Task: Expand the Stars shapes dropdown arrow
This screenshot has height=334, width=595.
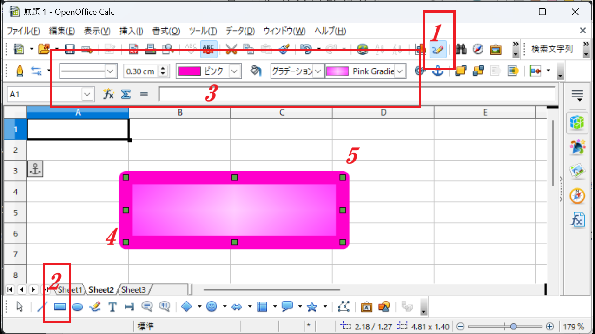Action: coord(325,307)
